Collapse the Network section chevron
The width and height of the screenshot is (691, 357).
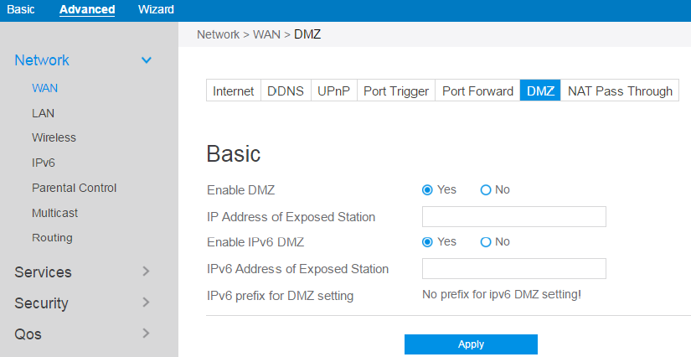pos(147,60)
